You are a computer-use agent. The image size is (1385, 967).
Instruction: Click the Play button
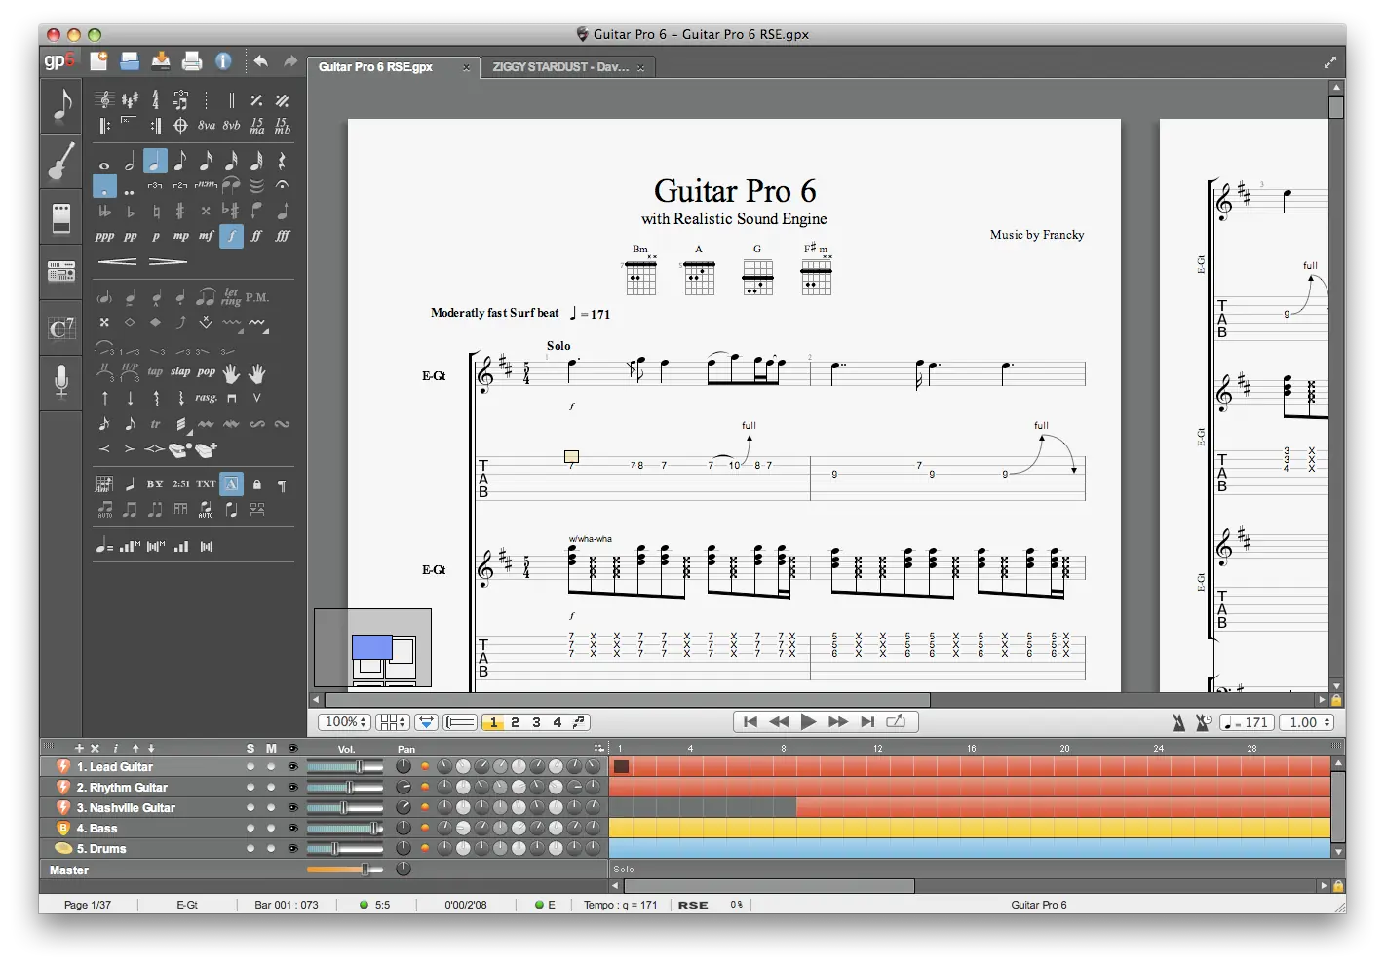[808, 721]
